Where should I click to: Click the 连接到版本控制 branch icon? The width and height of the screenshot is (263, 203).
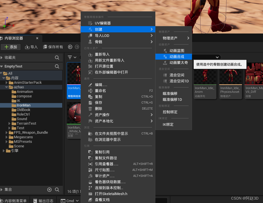(x=90, y=188)
